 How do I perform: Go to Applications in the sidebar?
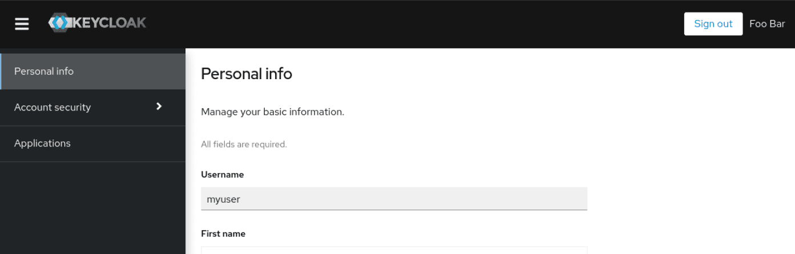[x=42, y=143]
